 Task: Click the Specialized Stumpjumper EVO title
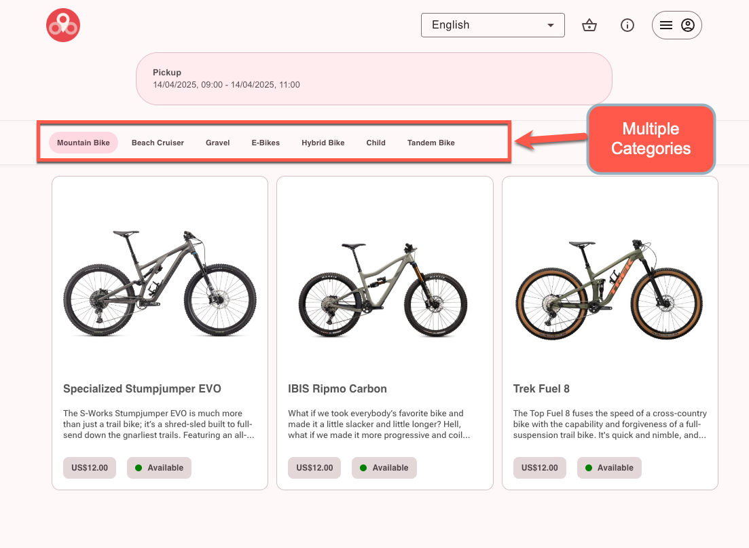click(x=143, y=389)
